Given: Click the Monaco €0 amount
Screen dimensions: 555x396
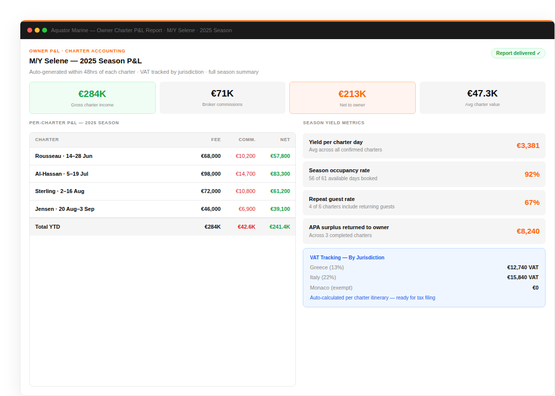Looking at the screenshot, I should pos(536,288).
